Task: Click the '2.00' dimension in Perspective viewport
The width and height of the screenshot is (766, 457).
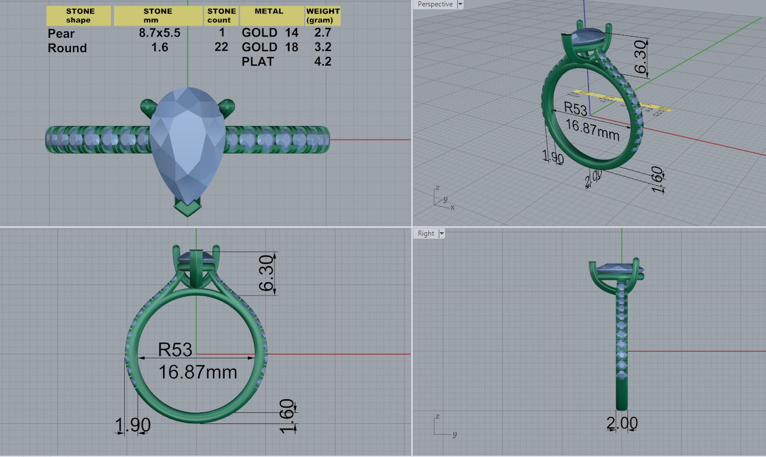Action: pos(594,179)
